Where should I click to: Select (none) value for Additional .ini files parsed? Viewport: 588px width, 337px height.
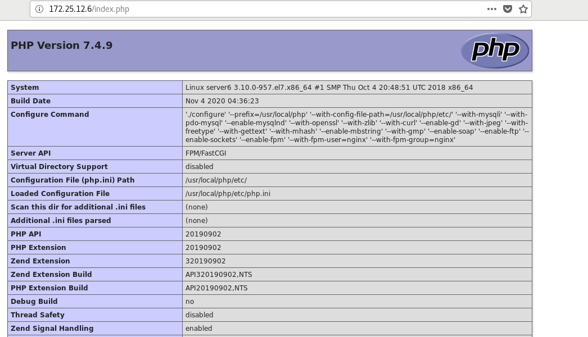[197, 220]
